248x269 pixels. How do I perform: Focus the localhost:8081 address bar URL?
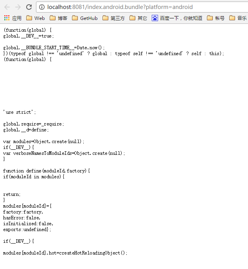tap(120, 7)
